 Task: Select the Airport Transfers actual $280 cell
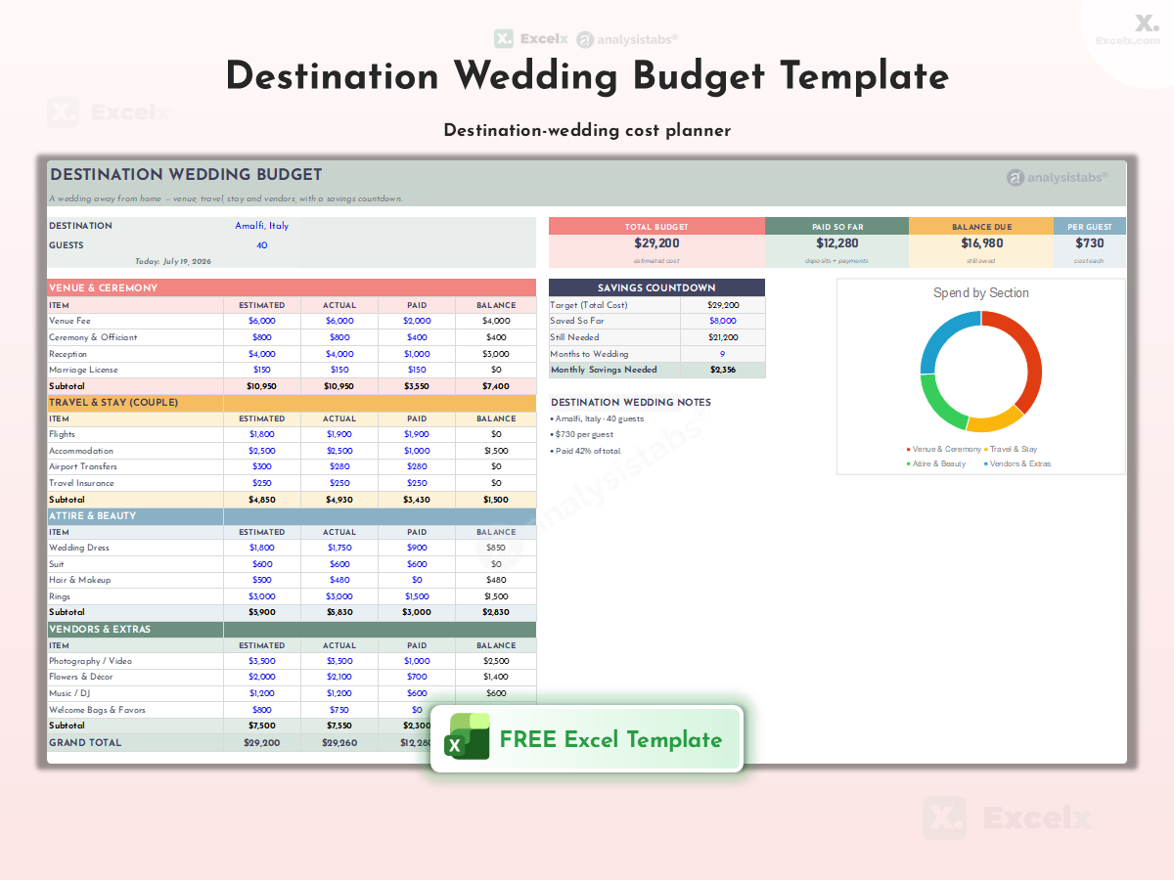(339, 466)
